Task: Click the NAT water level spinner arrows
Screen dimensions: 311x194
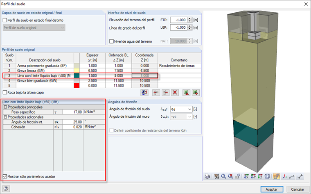Action: [190, 41]
